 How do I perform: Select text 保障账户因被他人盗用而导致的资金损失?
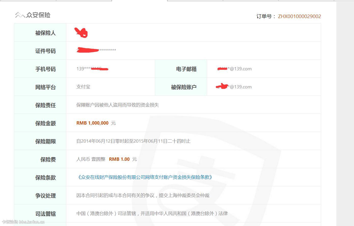(118, 105)
